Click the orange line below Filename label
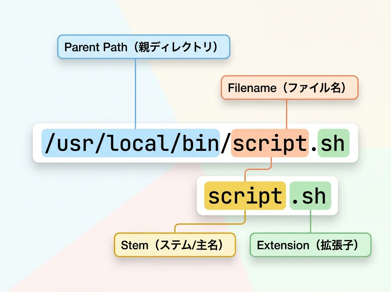The width and height of the screenshot is (391, 292). pyautogui.click(x=286, y=112)
